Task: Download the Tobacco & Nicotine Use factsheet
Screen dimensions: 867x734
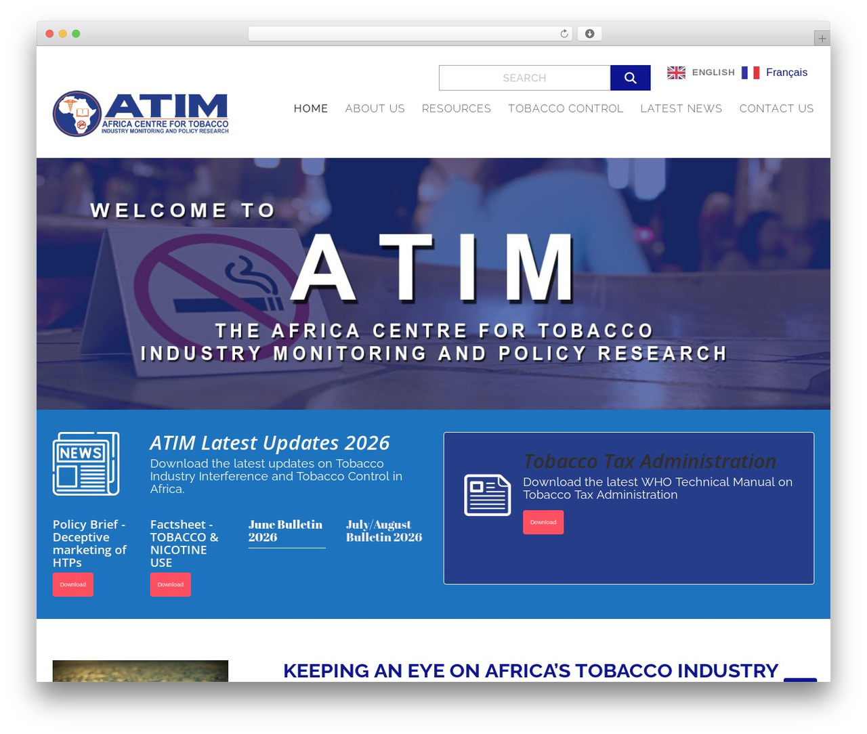Action: pos(171,584)
